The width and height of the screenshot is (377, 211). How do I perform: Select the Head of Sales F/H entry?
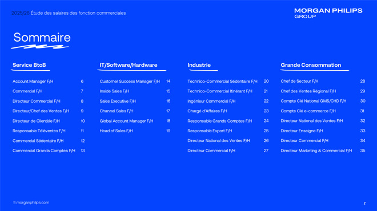pyautogui.click(x=116, y=131)
